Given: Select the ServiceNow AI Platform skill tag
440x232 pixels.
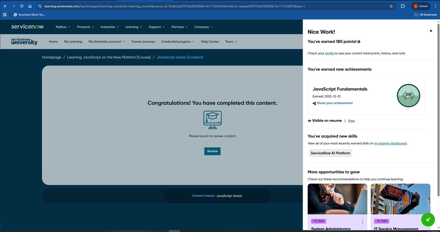Looking at the screenshot, I should [x=330, y=153].
